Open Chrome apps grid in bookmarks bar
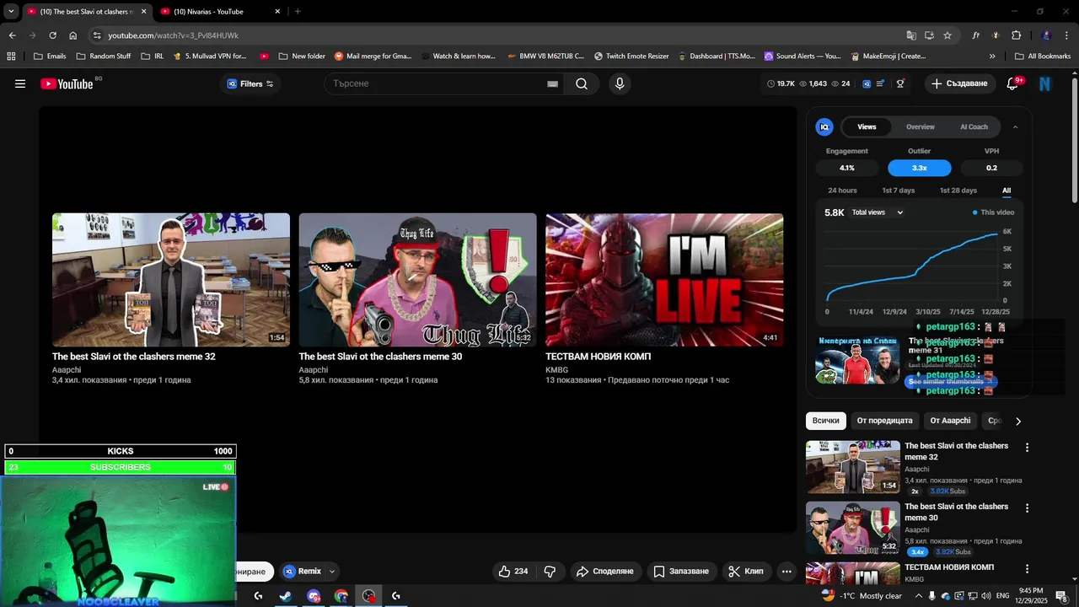Screen dimensions: 1079x607 tap(11, 56)
